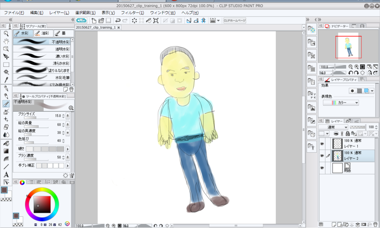Click the tool property wrench icon
The image size is (380, 228).
click(72, 175)
